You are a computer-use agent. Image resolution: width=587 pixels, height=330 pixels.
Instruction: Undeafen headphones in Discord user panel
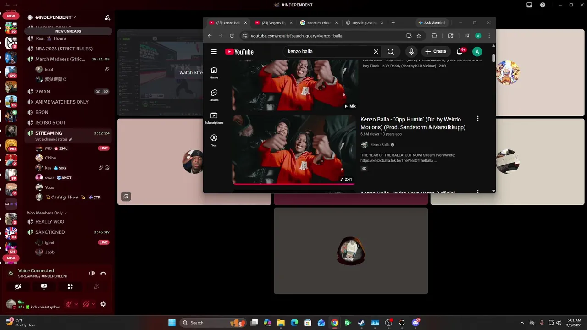[86, 304]
